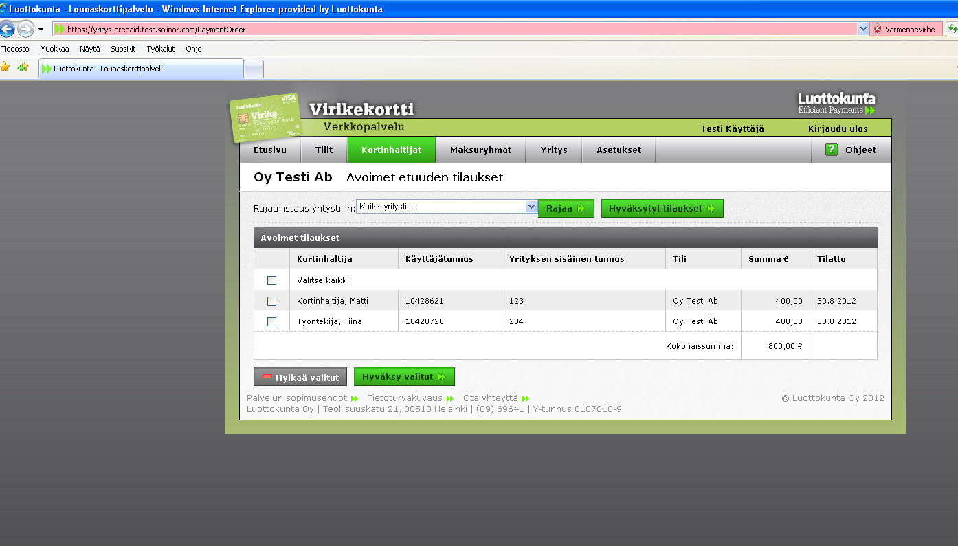Open the Asetukset tab
958x546 pixels.
pos(619,150)
